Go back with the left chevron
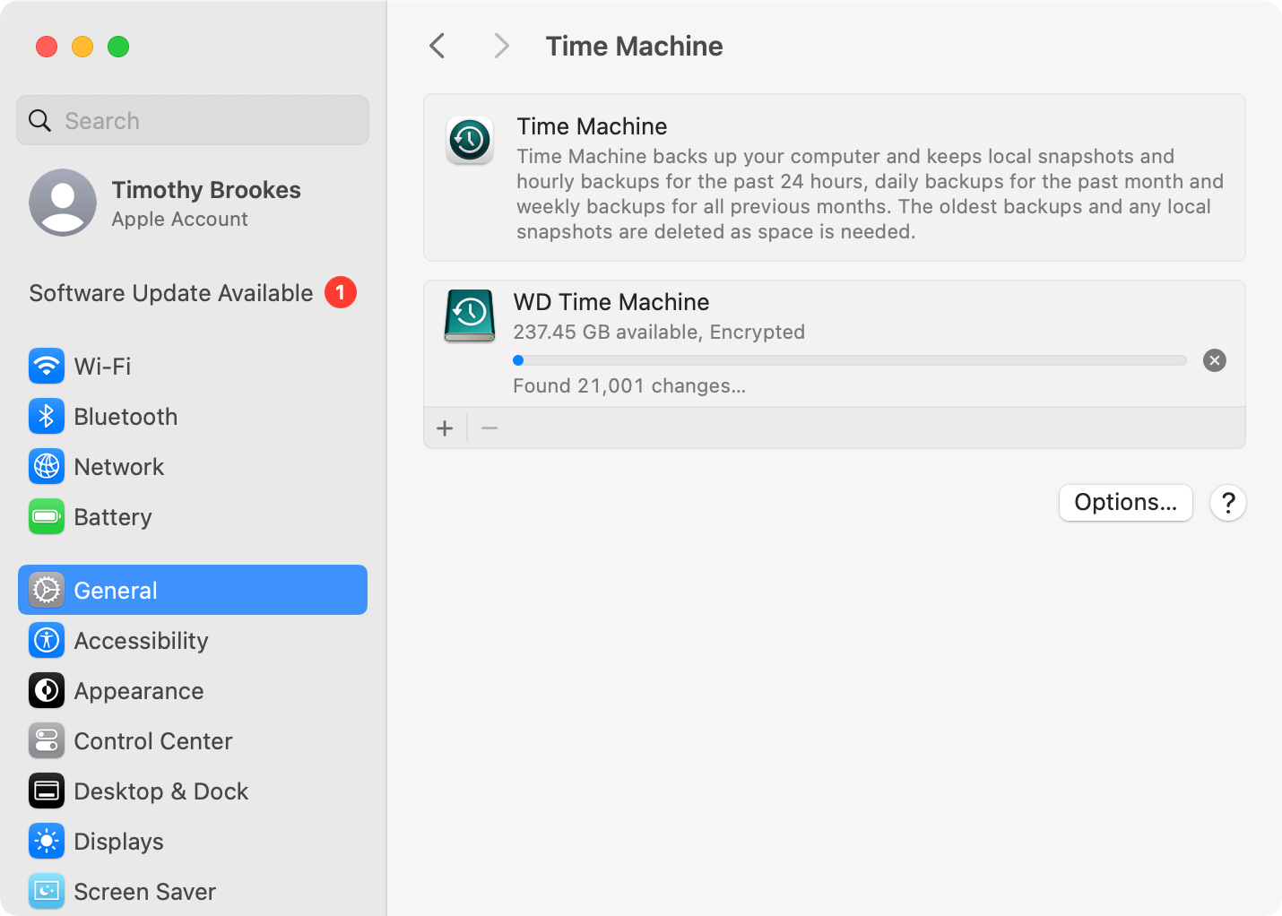This screenshot has height=916, width=1282. coord(437,46)
